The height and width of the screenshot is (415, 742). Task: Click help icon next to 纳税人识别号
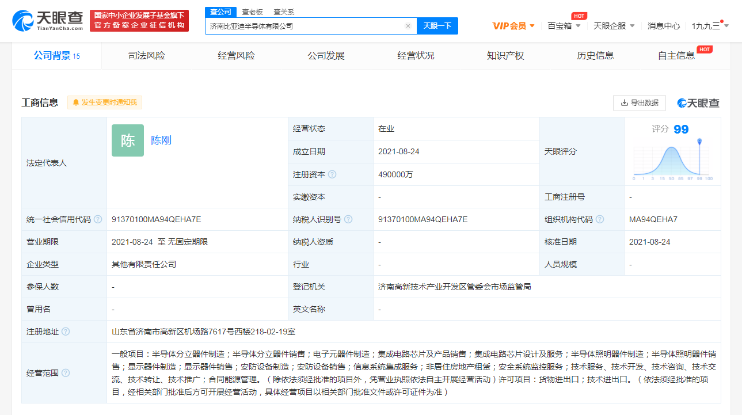[348, 219]
